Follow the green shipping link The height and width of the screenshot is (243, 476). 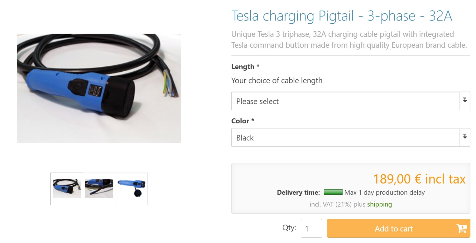pos(379,204)
